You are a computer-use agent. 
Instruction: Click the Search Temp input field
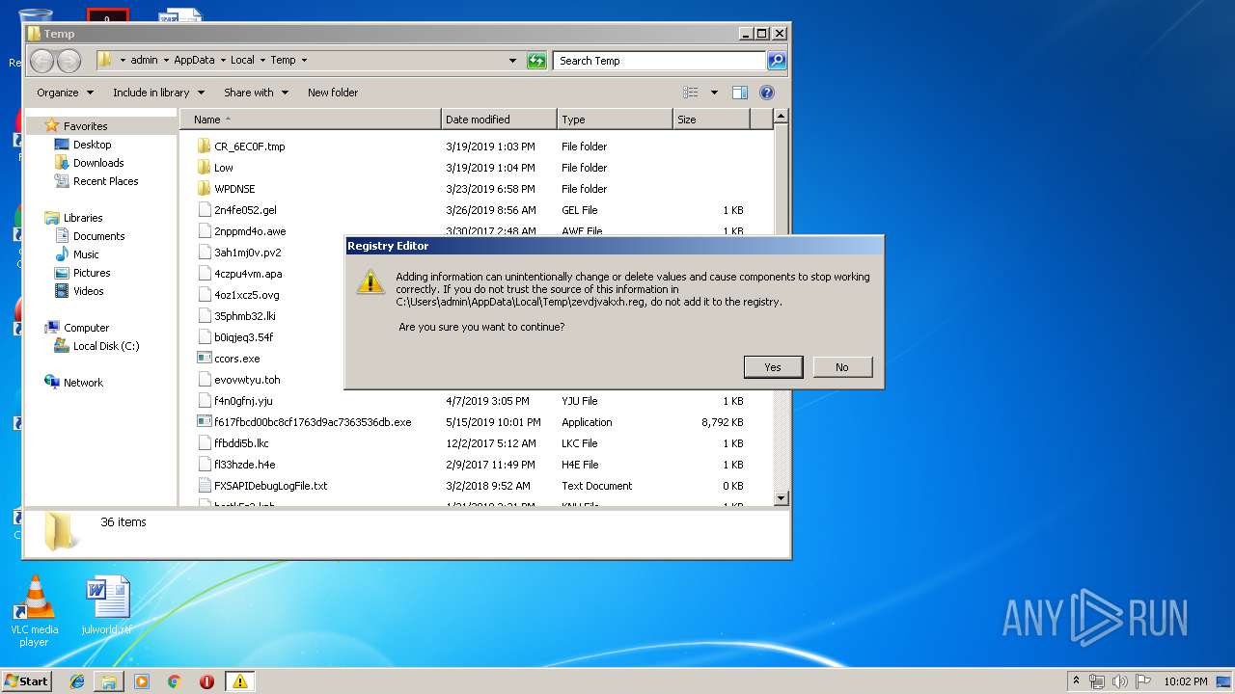point(660,61)
